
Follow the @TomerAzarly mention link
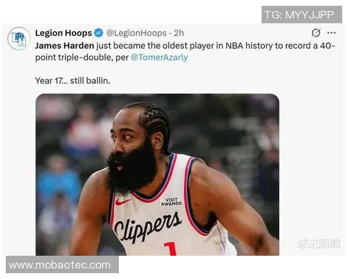[x=159, y=58]
